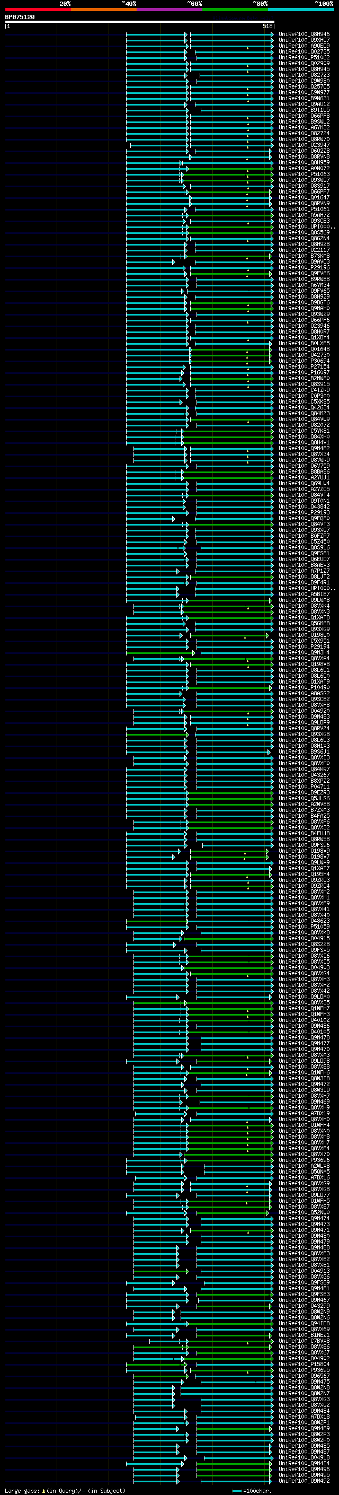Screen dimensions: 339x1495
Task: Select hit label UniRef100_Q6V759
Action: pos(304,466)
